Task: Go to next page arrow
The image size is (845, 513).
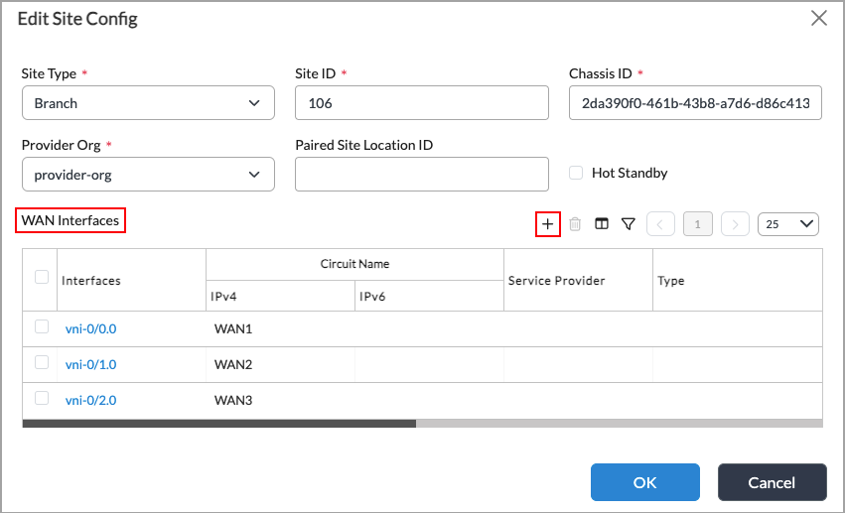Action: (x=735, y=224)
